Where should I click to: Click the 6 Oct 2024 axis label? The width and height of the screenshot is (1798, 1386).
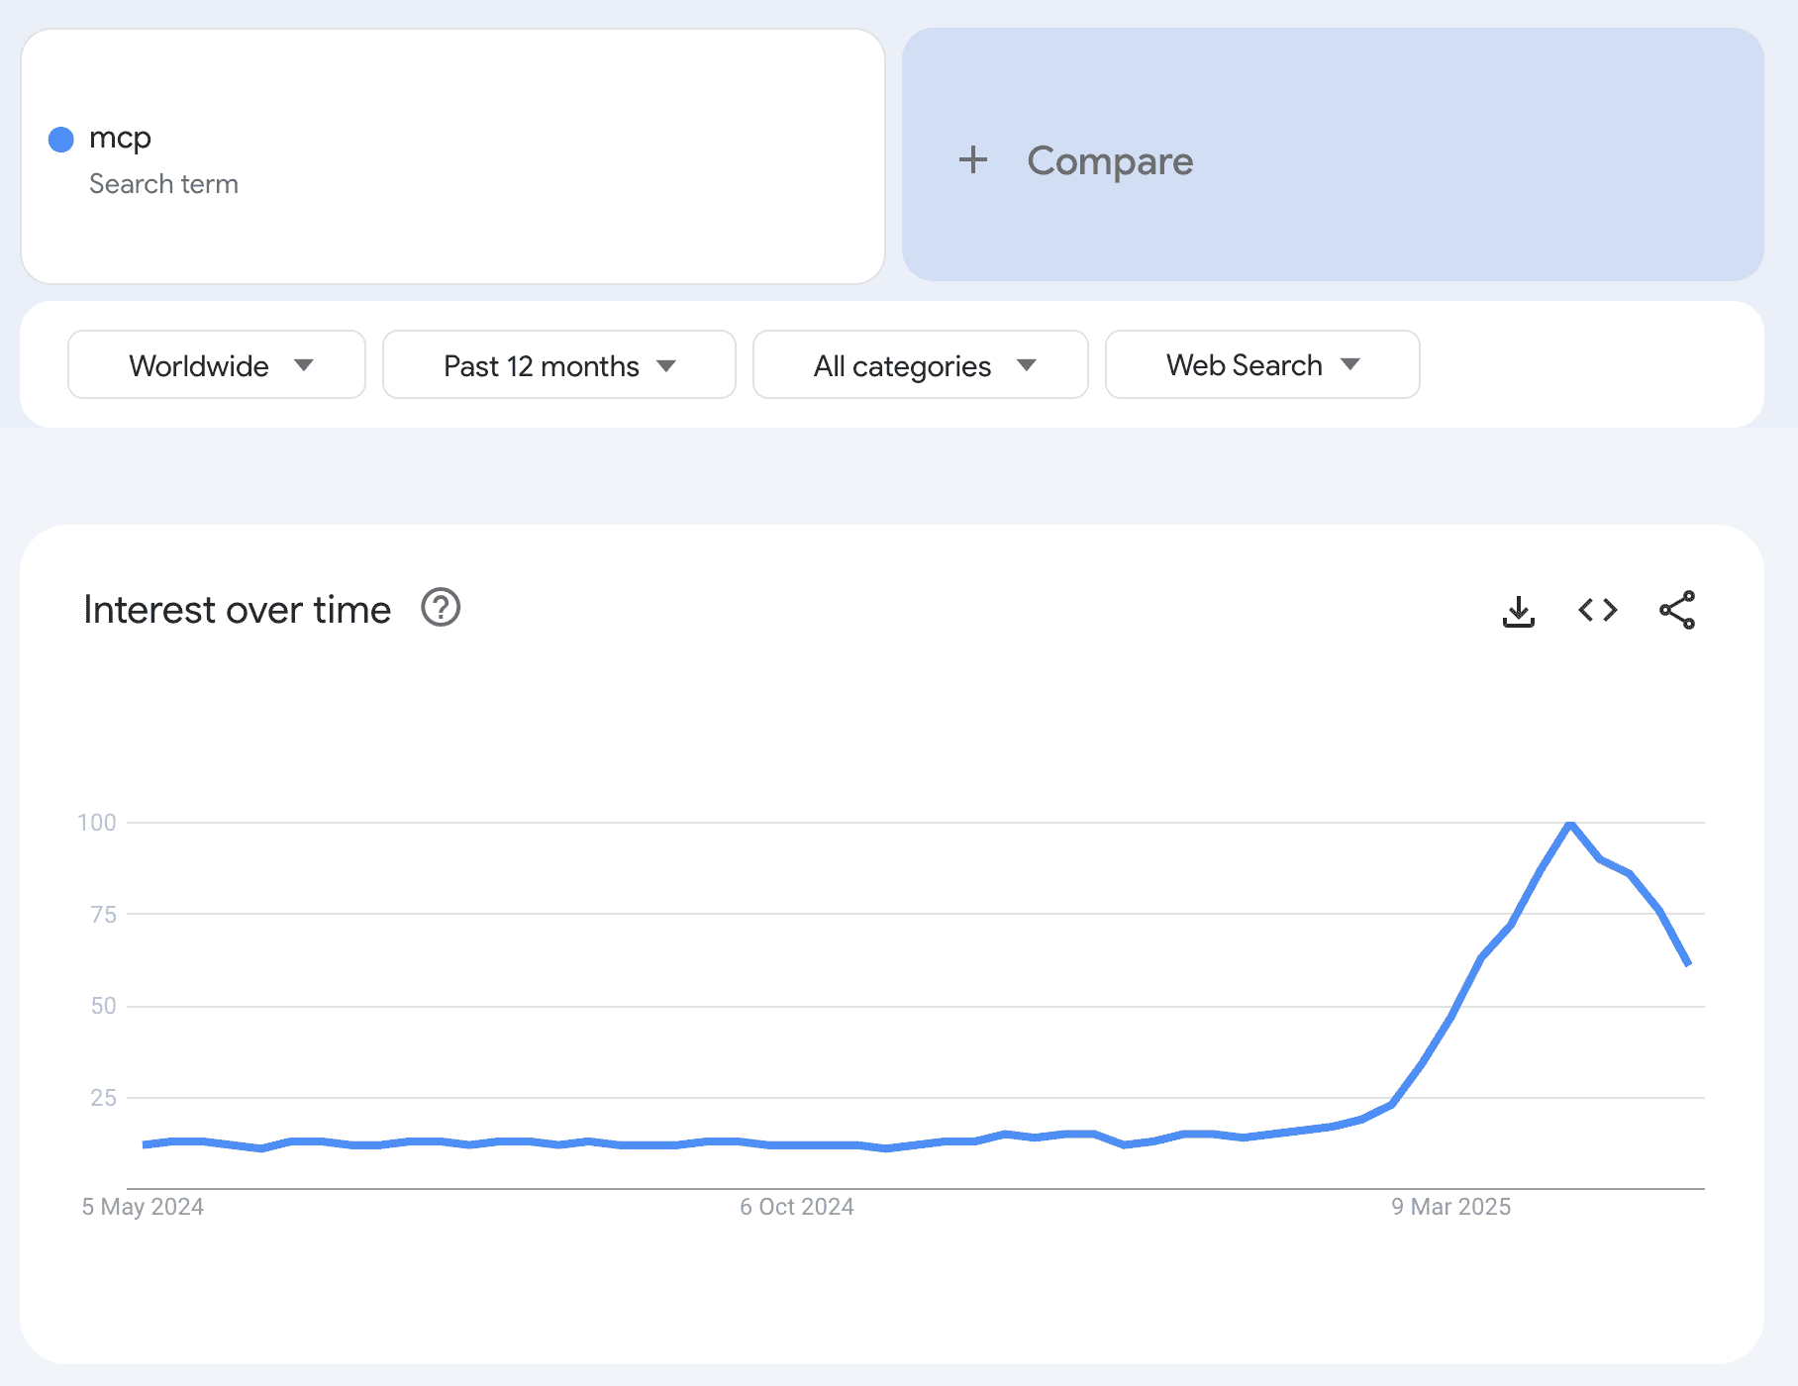pos(796,1207)
